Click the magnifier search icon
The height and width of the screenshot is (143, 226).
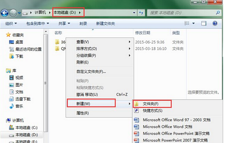tap(218, 13)
